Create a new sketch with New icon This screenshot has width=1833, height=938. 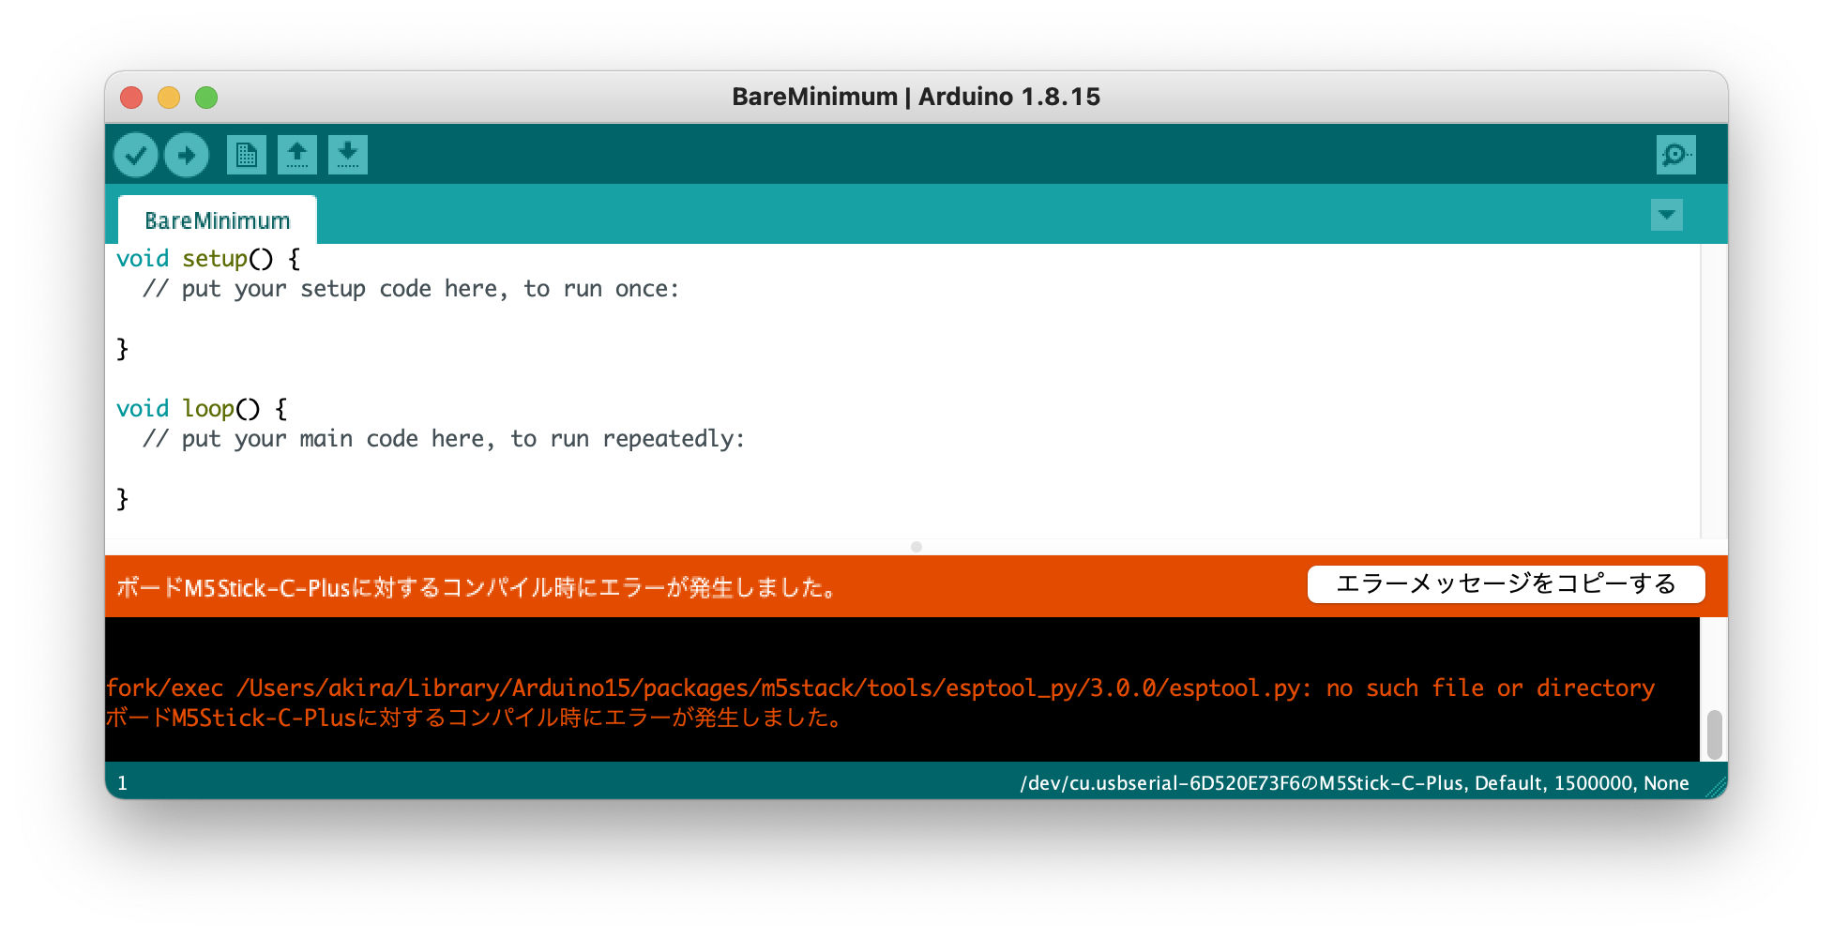coord(247,155)
